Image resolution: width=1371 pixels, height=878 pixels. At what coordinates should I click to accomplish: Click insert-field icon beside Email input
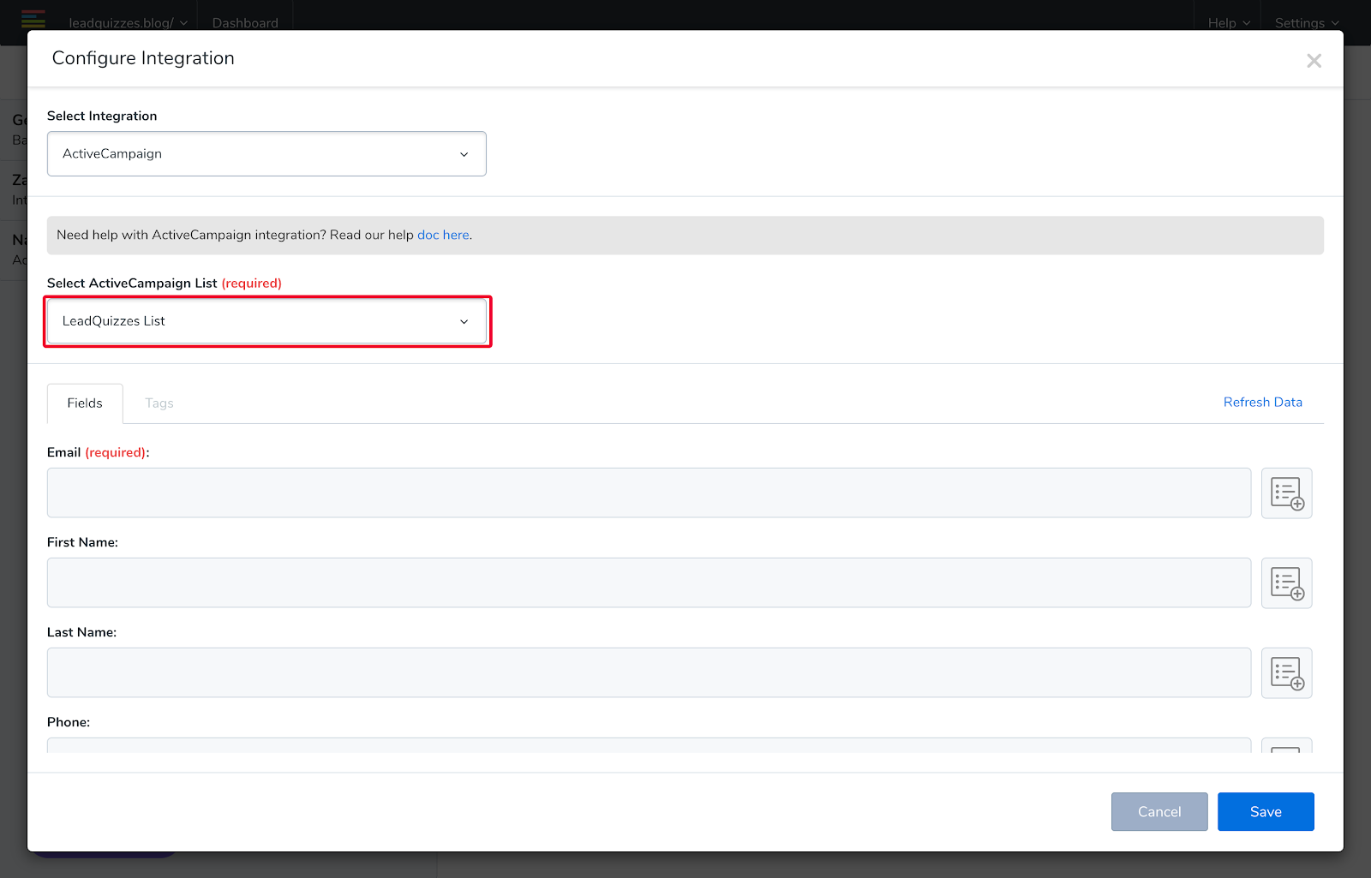click(x=1286, y=493)
